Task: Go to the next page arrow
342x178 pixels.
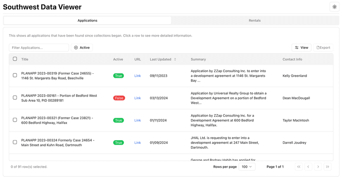Action: (x=318, y=167)
